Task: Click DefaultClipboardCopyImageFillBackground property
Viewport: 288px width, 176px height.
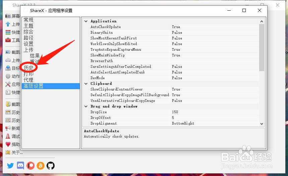Action: pyautogui.click(x=130, y=95)
